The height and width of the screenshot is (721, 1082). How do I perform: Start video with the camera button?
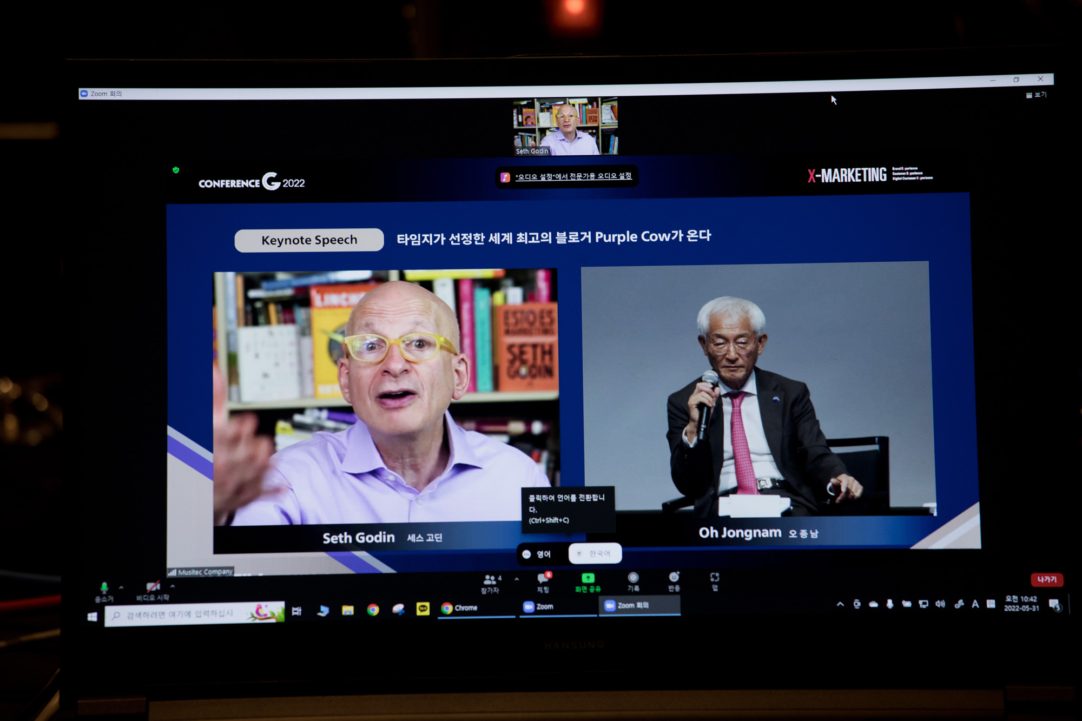pyautogui.click(x=153, y=591)
